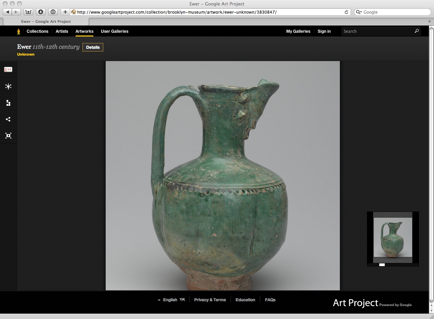
Task: Click the add to gallery sidebar icon
Action: [8, 103]
